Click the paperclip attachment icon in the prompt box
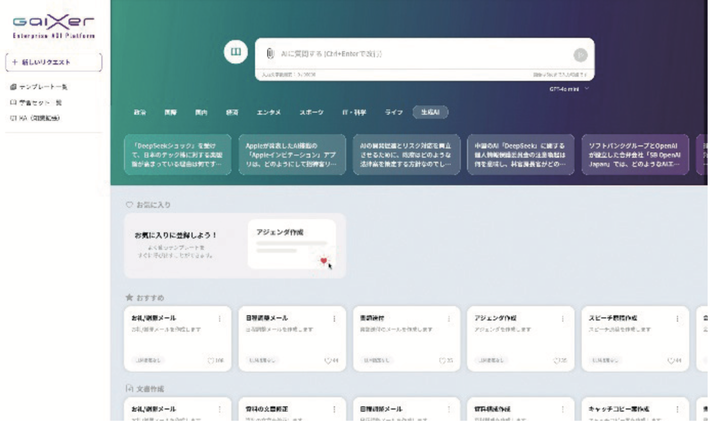Viewport: 722px width, 431px height. [270, 54]
